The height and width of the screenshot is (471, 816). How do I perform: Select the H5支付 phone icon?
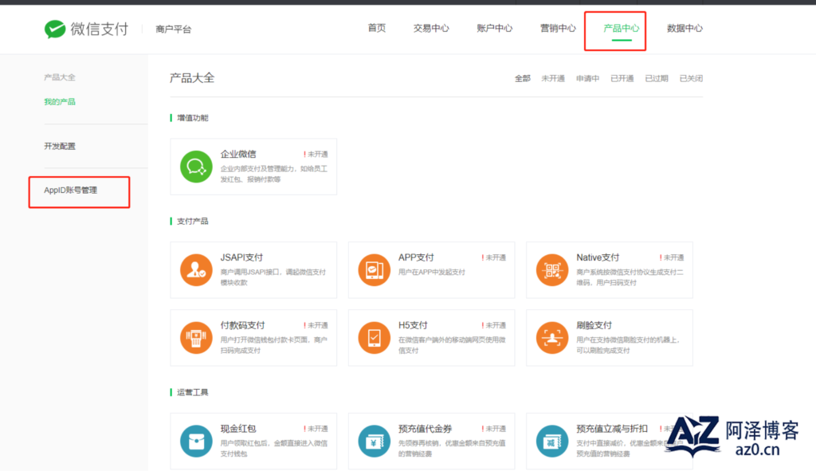pos(375,338)
